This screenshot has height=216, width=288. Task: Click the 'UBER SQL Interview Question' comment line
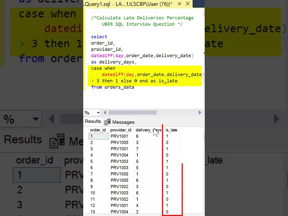[x=142, y=24]
